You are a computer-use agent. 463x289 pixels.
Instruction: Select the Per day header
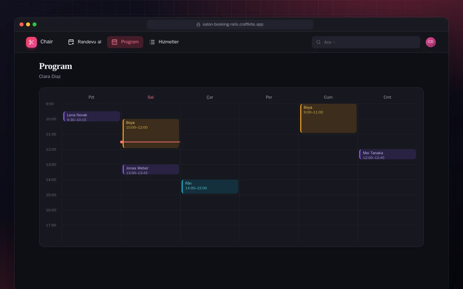269,97
